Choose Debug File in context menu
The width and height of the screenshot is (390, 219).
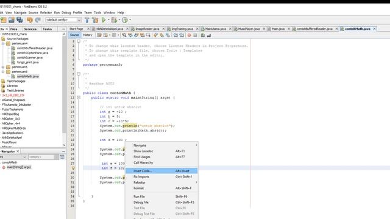161,202
